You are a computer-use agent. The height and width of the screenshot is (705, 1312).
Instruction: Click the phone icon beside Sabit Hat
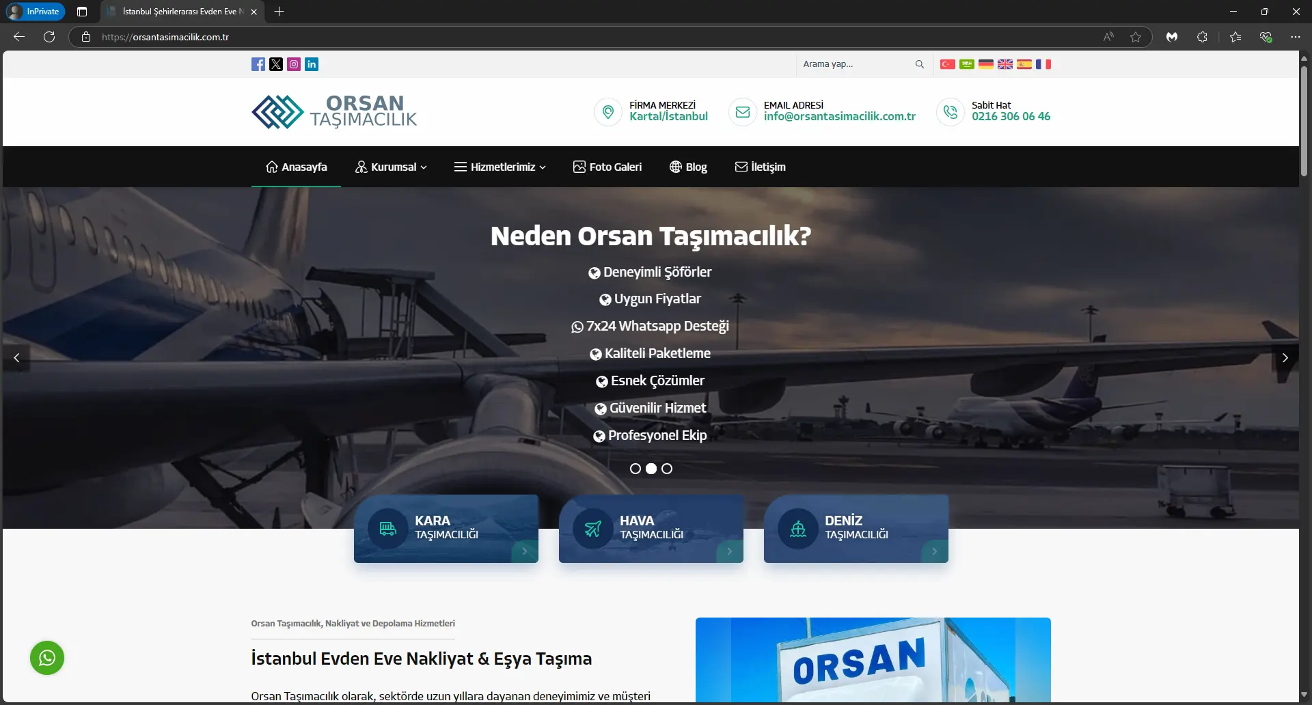[950, 112]
